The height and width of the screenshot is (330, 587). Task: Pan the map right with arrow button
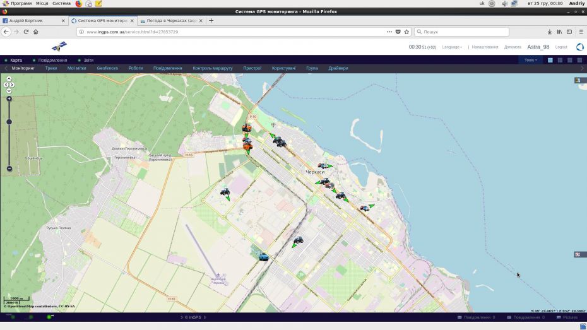point(13,85)
